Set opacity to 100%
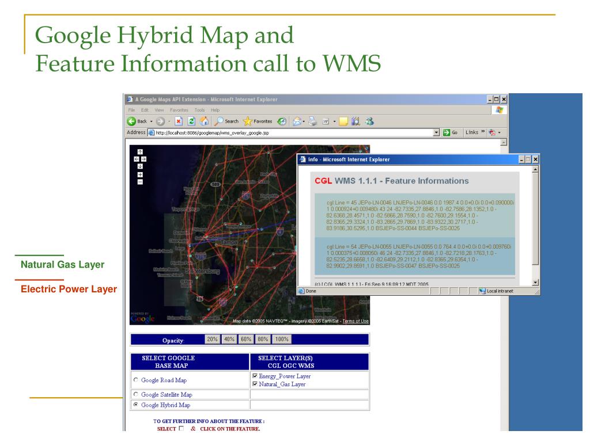The width and height of the screenshot is (590, 442). click(x=282, y=339)
